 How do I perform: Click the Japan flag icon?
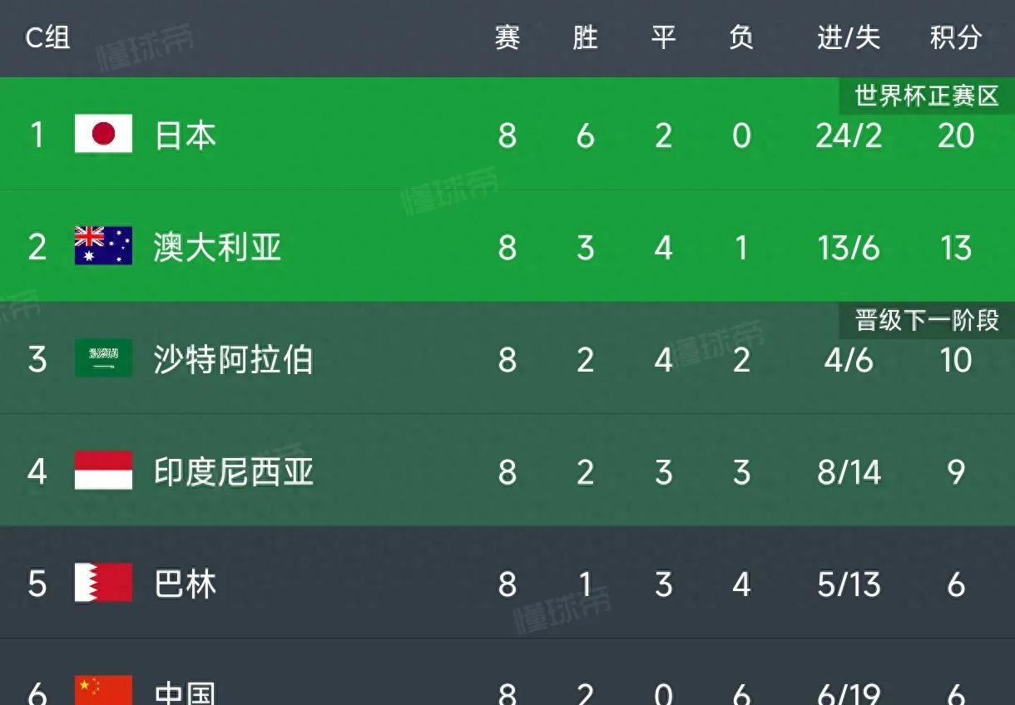[103, 134]
